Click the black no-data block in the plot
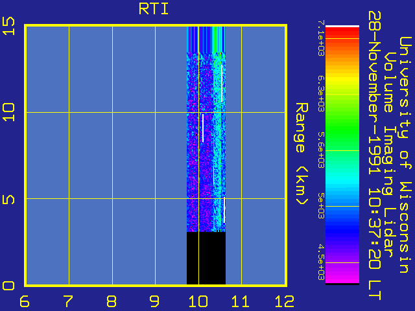Screen dimensions: 415x311 point(206,258)
